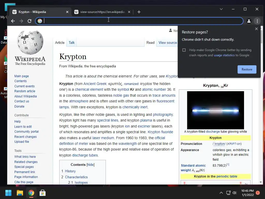Viewport: 265px width, 199px height.
Task: Close the Krypton - Wikipedia tab
Action: click(67, 12)
